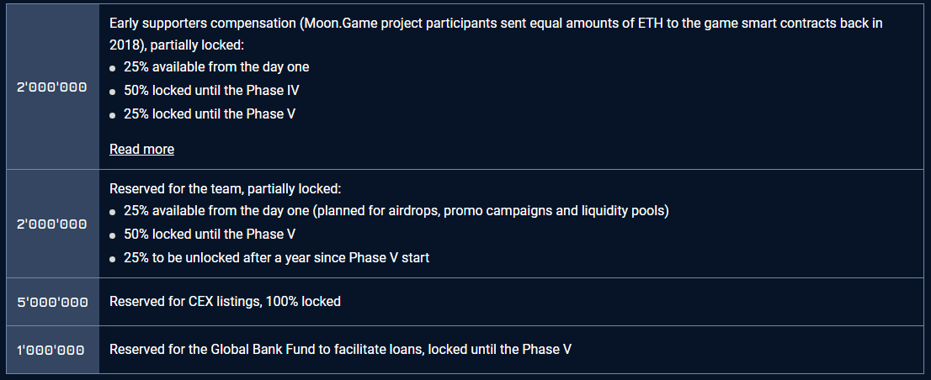Click '50% locked until the Phase IV' bullet
Screen dimensions: 931x380
coord(211,91)
